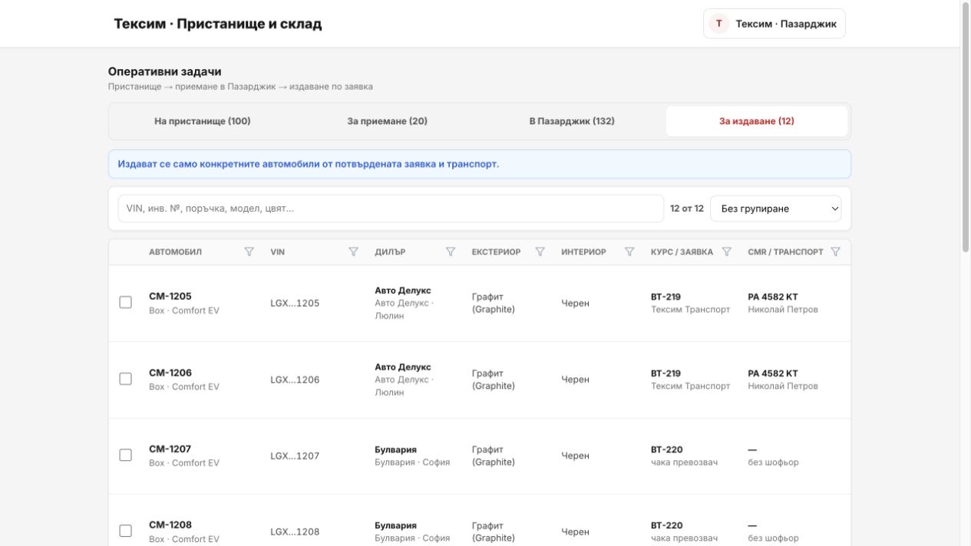Select vehicle name CM-1205
Image resolution: width=971 pixels, height=546 pixels.
tap(170, 296)
